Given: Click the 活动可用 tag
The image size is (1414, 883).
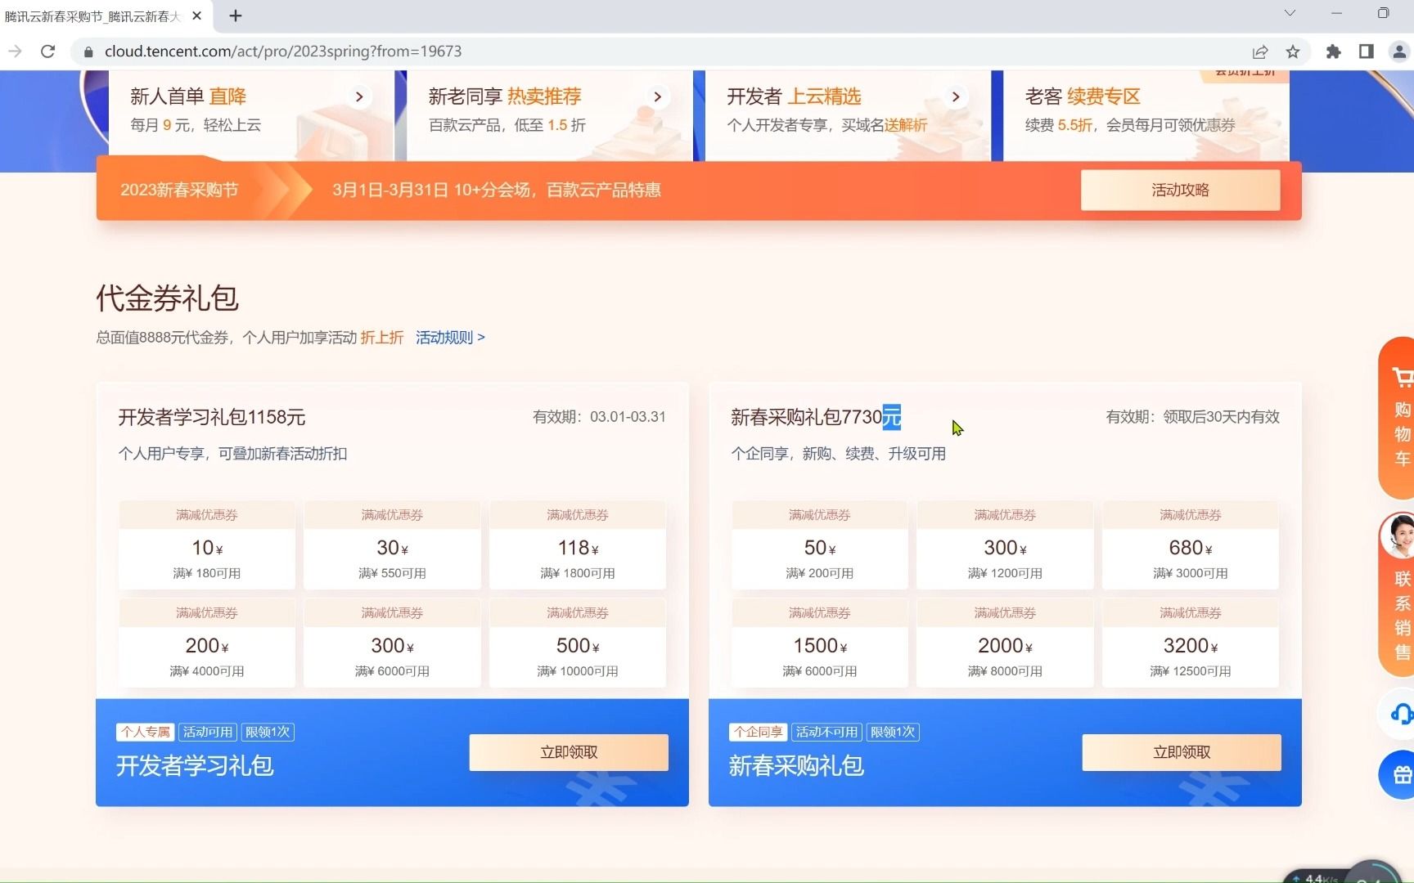Looking at the screenshot, I should (x=208, y=732).
